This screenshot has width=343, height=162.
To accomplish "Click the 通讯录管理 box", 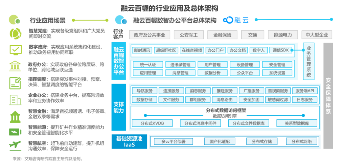I will tap(180, 64).
